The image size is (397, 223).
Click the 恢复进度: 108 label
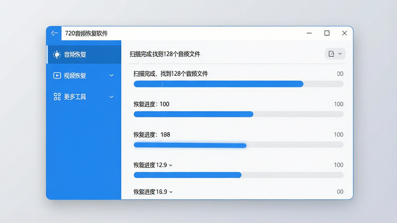[x=152, y=134]
